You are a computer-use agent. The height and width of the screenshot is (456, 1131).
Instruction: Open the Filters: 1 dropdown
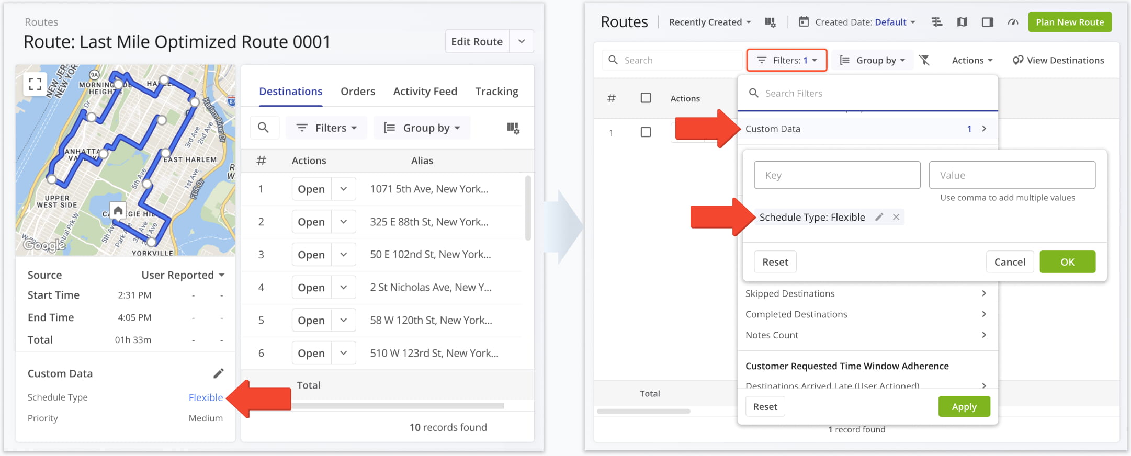tap(787, 60)
